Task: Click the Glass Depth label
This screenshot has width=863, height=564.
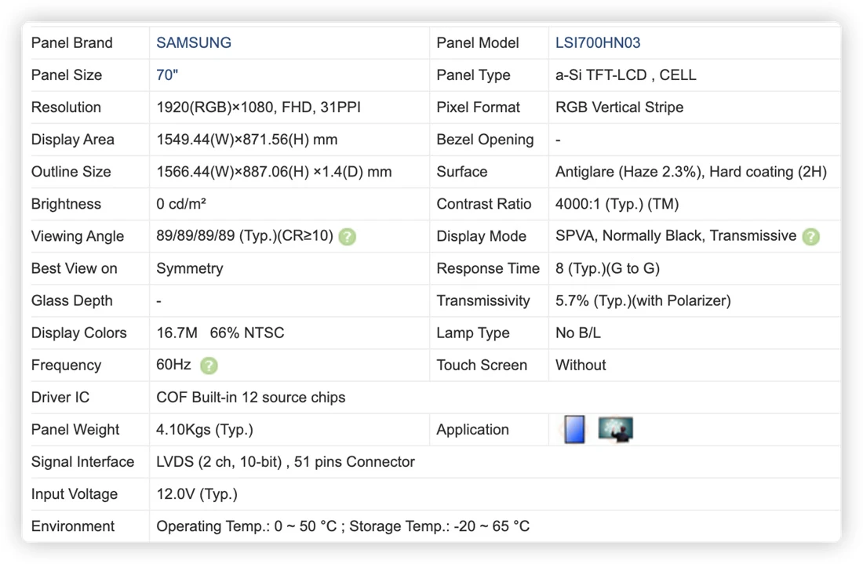Action: (72, 301)
